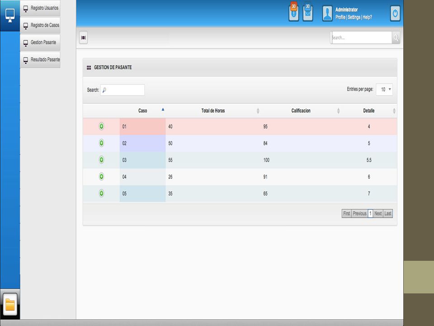
Task: Click Caso cell 03
Action: pos(142,160)
